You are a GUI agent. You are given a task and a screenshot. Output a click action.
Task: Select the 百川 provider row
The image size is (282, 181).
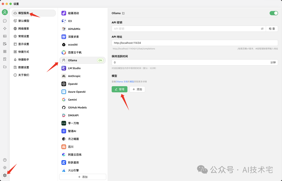(x=83, y=147)
